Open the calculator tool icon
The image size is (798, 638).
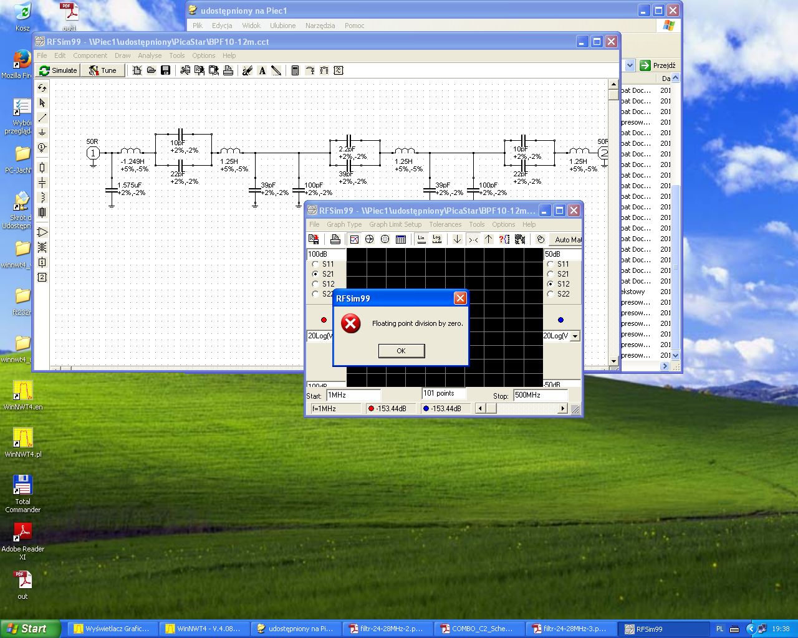[295, 70]
